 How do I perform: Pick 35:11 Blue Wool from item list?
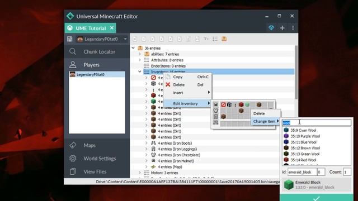tap(317, 142)
